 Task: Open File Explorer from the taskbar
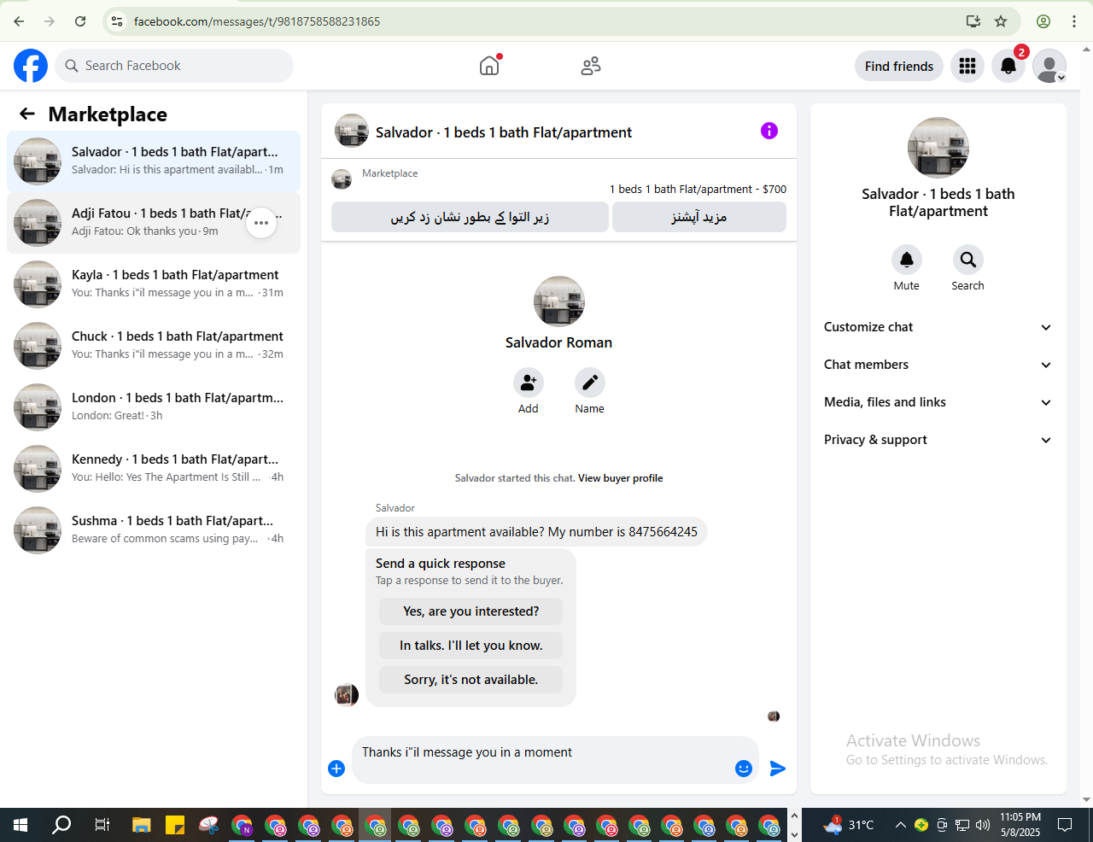[x=142, y=825]
